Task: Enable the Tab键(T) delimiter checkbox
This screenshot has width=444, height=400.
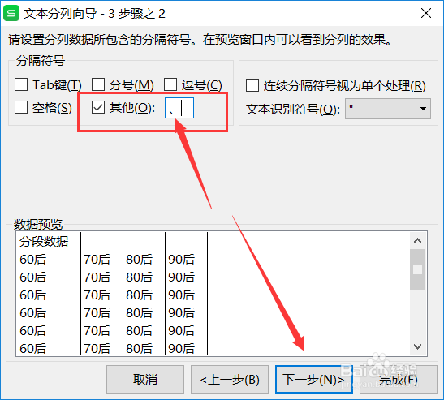Action: coord(21,84)
